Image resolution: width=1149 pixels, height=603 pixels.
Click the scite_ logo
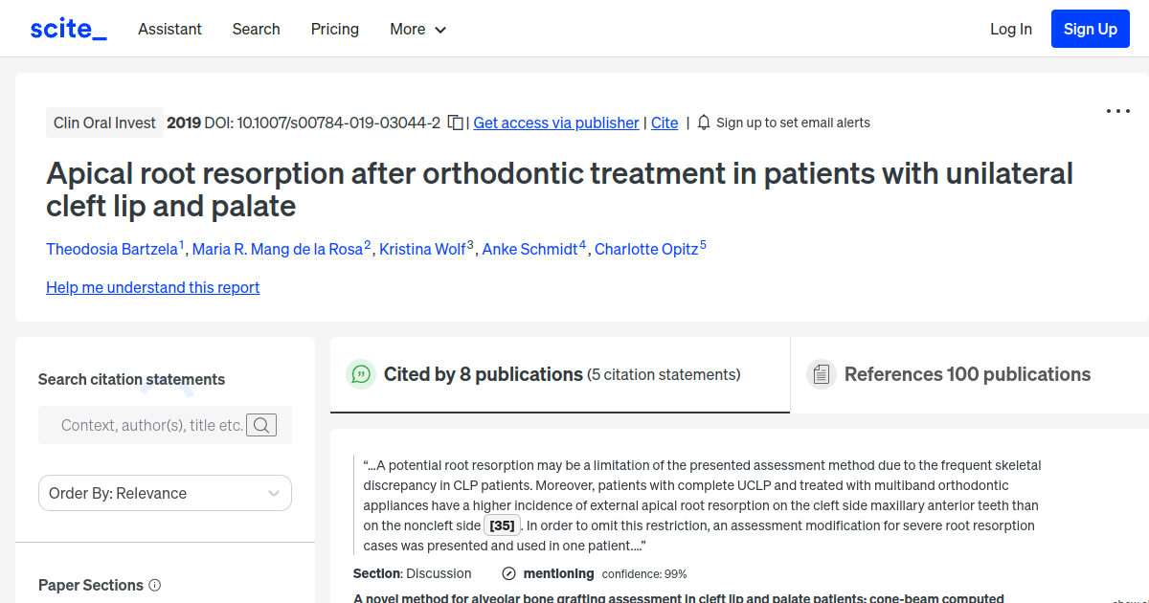point(67,28)
